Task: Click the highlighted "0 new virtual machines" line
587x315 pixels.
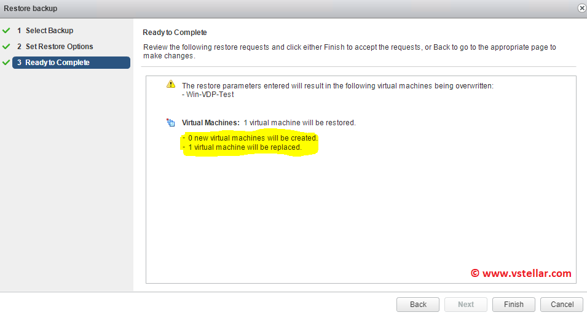Action: click(x=251, y=138)
